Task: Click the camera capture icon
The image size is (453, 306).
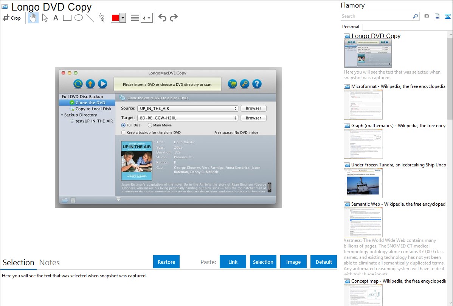Action: coord(427,16)
